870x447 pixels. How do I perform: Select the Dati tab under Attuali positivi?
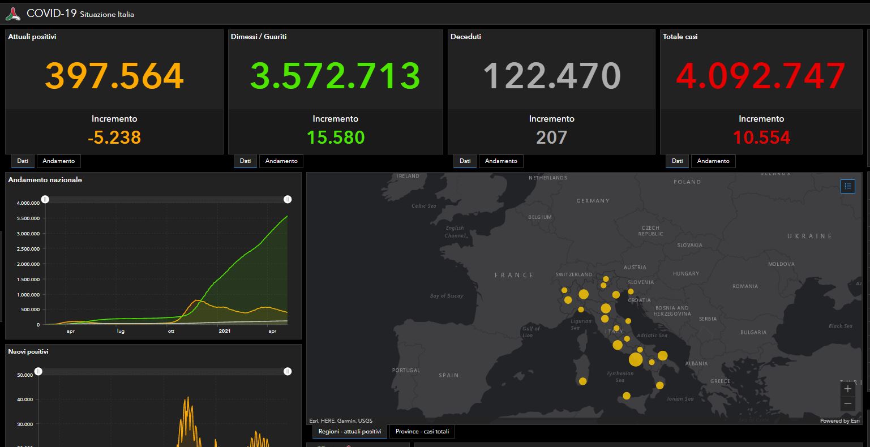[23, 161]
